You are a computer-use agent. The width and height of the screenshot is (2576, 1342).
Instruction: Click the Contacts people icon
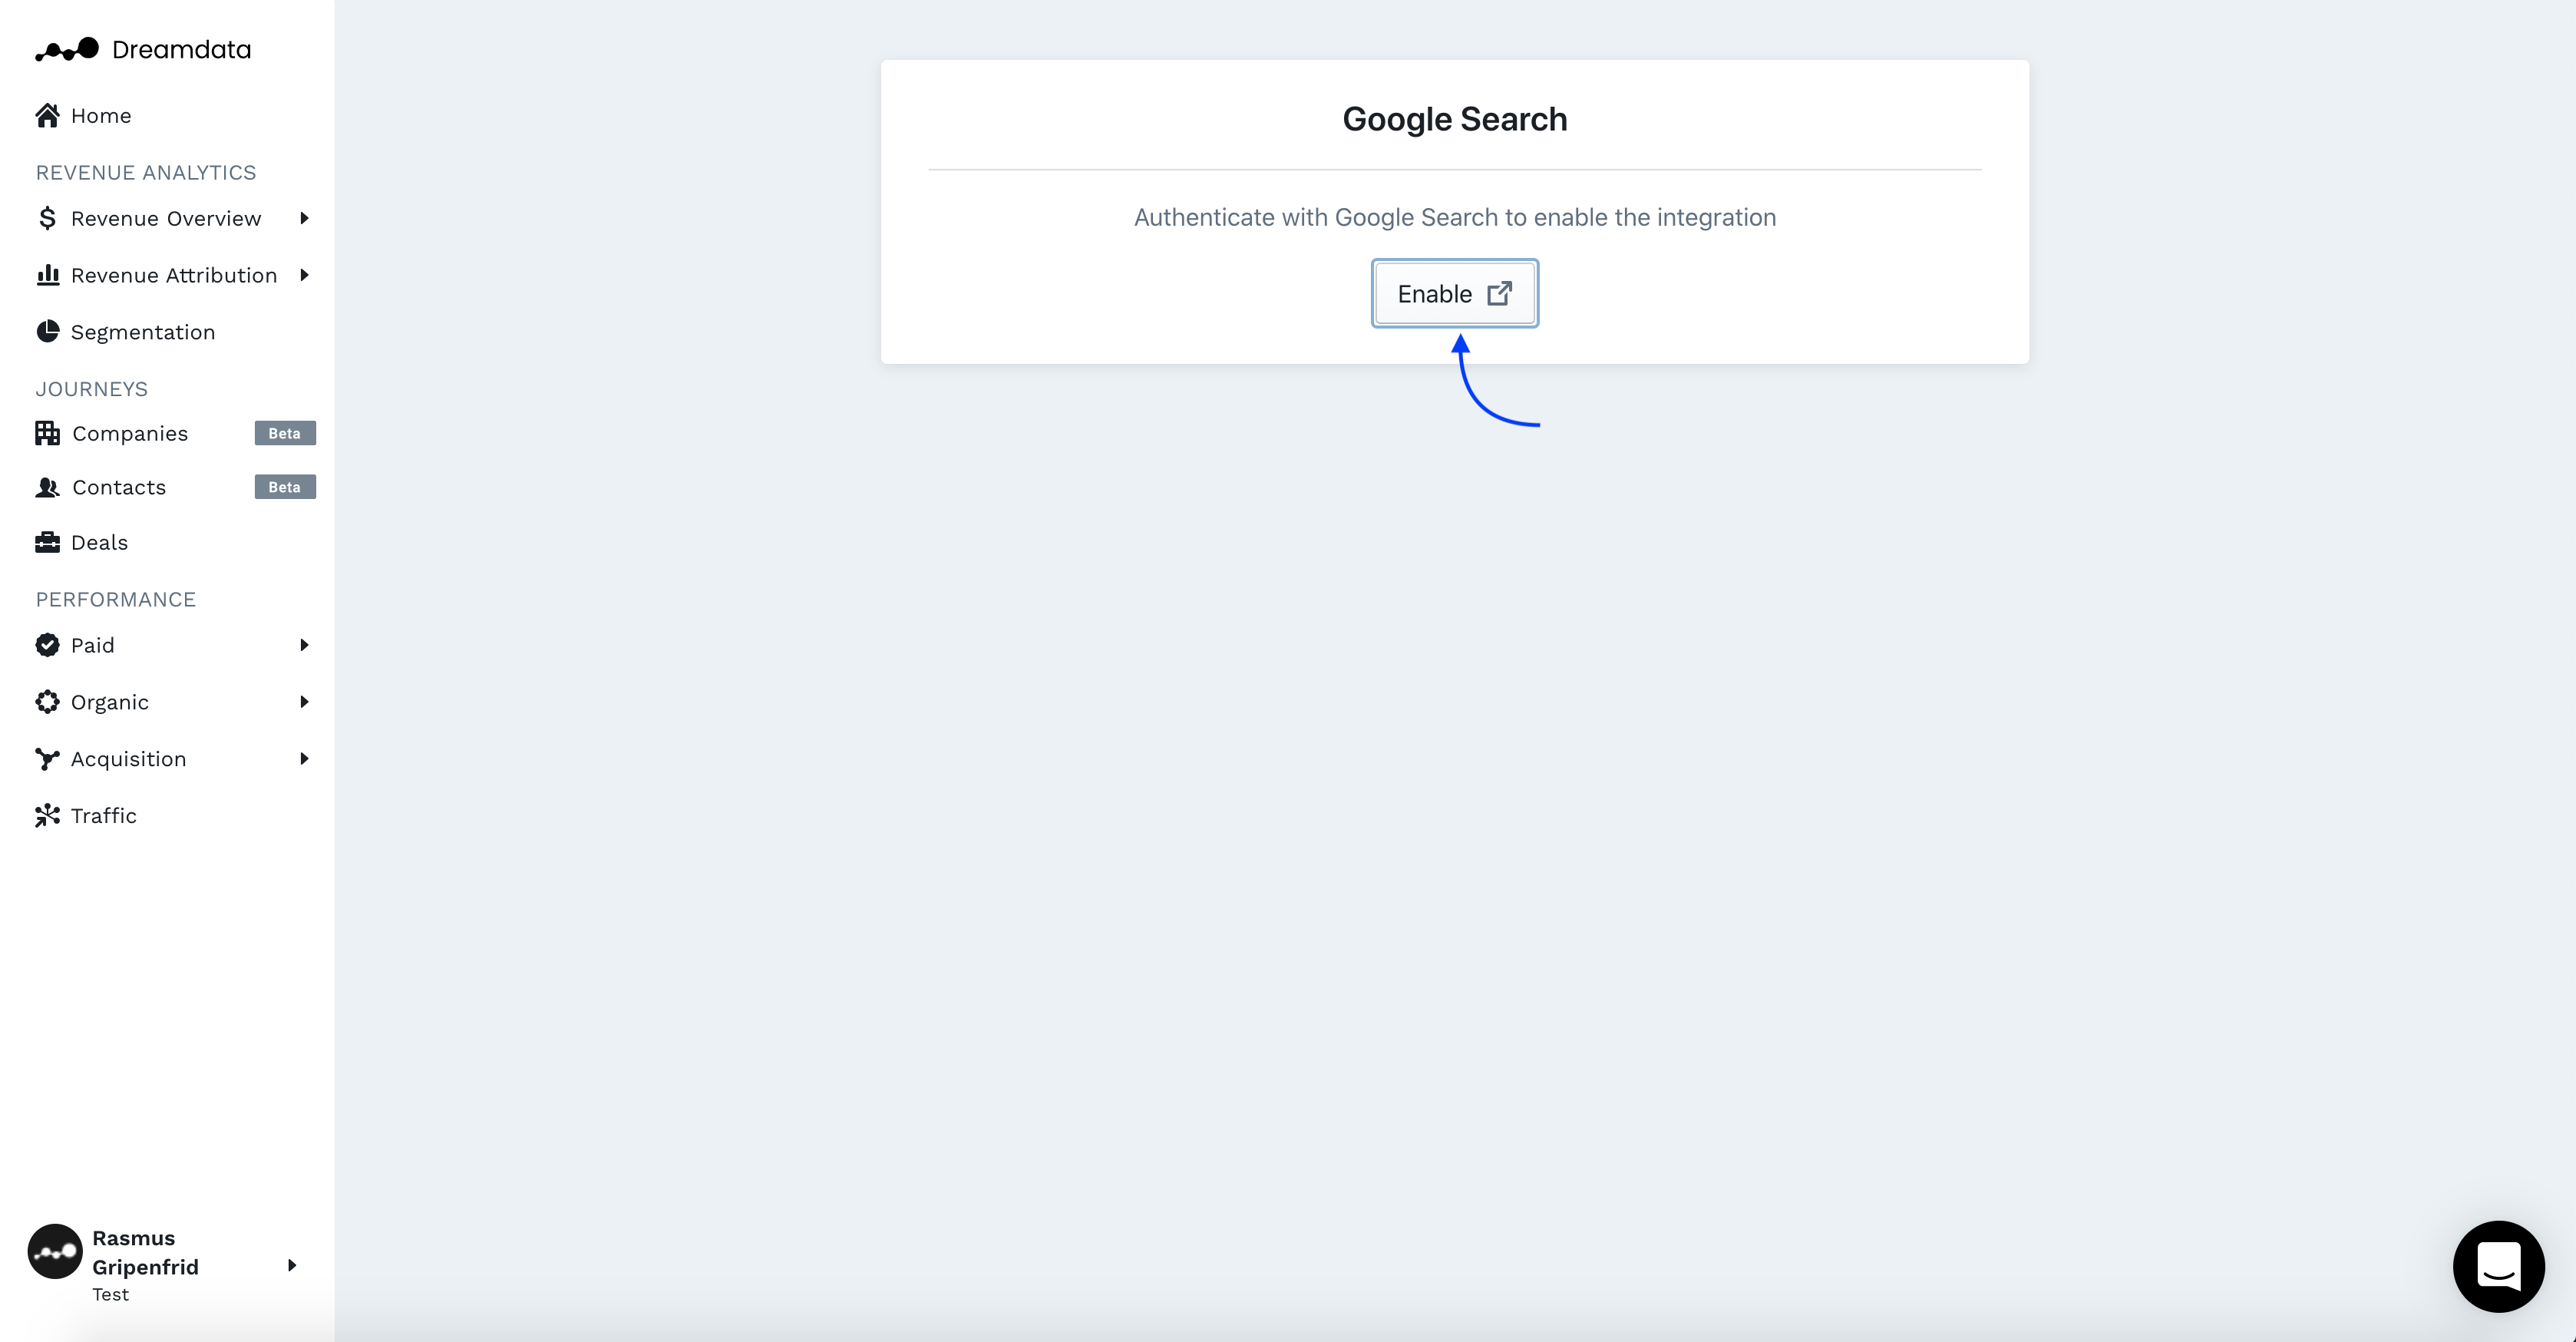pos(47,487)
